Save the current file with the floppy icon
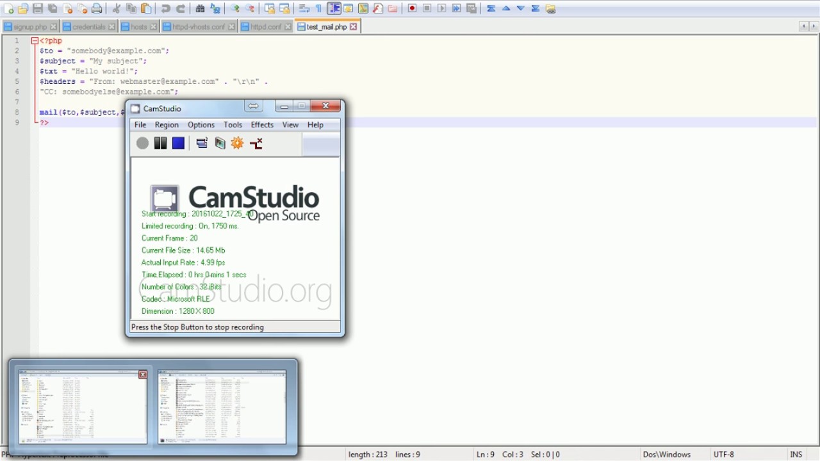The height and width of the screenshot is (461, 820). tap(37, 9)
